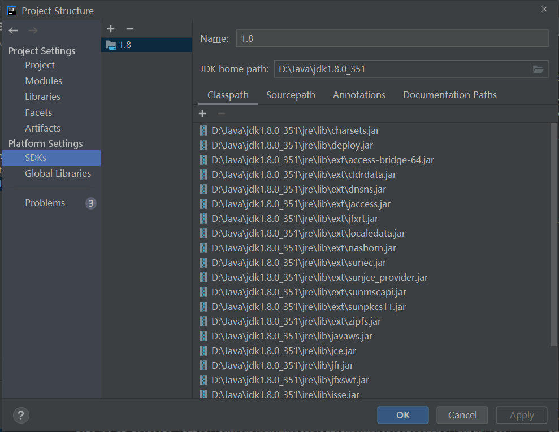Select the charsets.jar classpath entry
This screenshot has height=432, width=559.
pyautogui.click(x=295, y=130)
